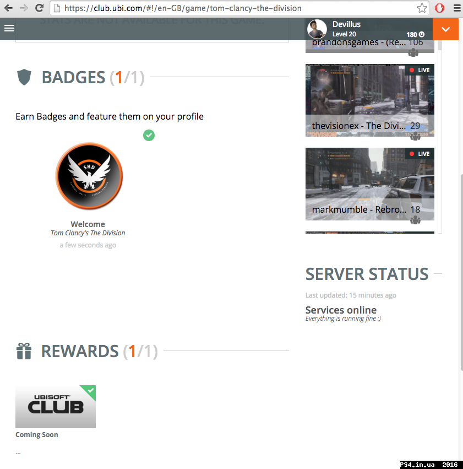Open thevisionex live stream thumbnail
This screenshot has width=463, height=469.
coord(370,100)
